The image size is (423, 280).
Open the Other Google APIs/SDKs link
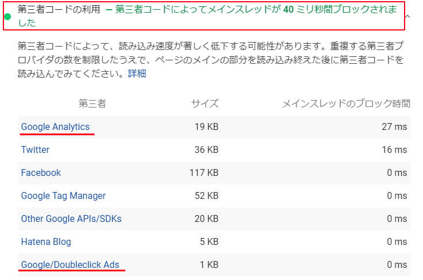(71, 218)
